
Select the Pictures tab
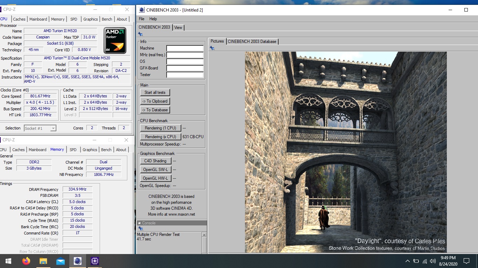pyautogui.click(x=217, y=41)
